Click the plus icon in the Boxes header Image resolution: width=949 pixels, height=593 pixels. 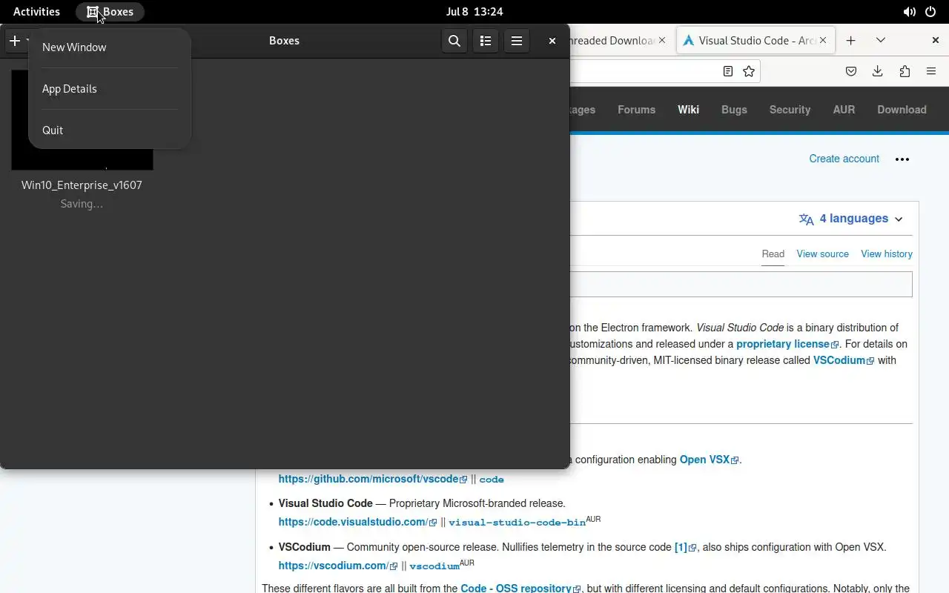(x=15, y=41)
